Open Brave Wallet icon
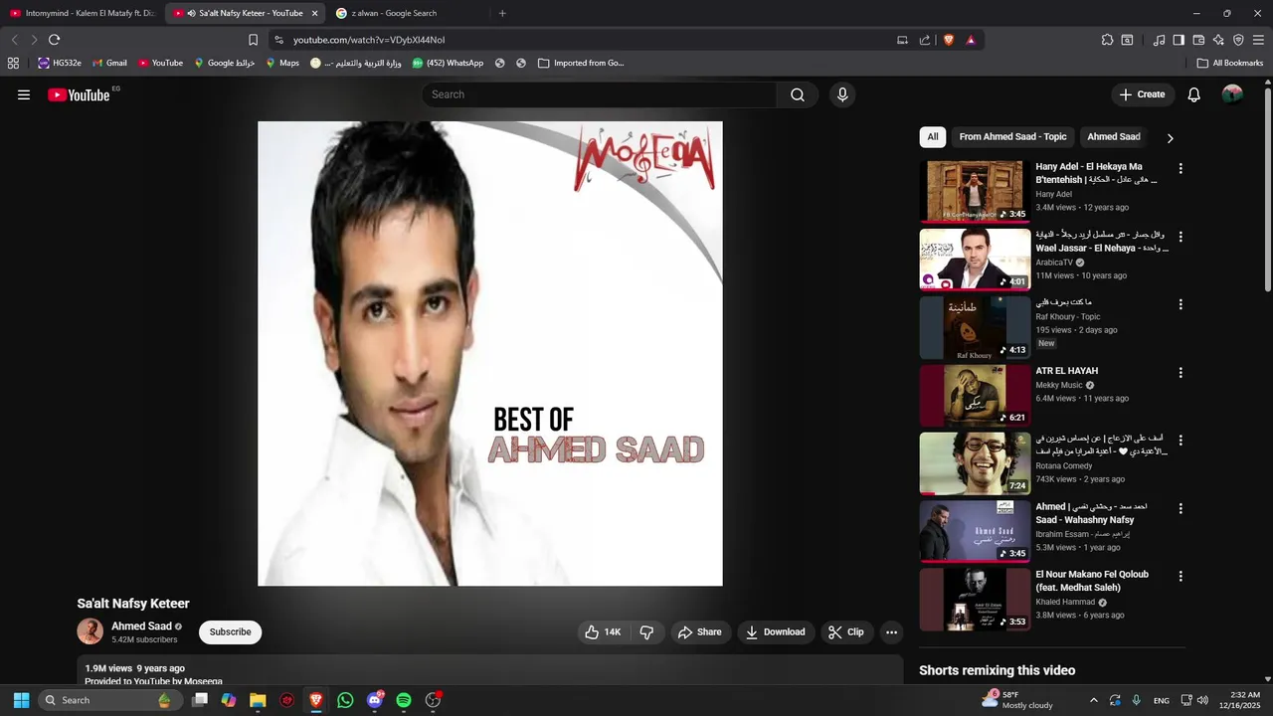Image resolution: width=1273 pixels, height=716 pixels. 1198,40
